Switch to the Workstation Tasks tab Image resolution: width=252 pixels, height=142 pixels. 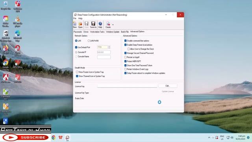pos(97,32)
